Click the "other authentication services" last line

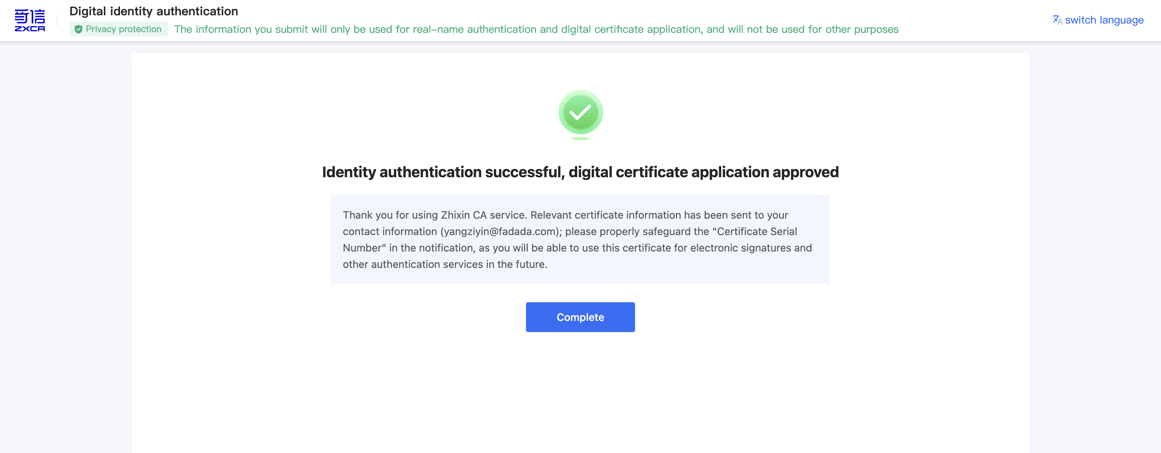444,265
